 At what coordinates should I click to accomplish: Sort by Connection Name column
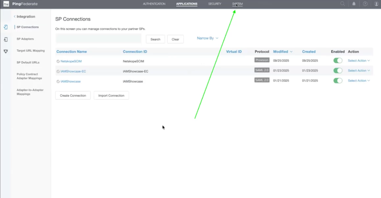click(x=71, y=52)
